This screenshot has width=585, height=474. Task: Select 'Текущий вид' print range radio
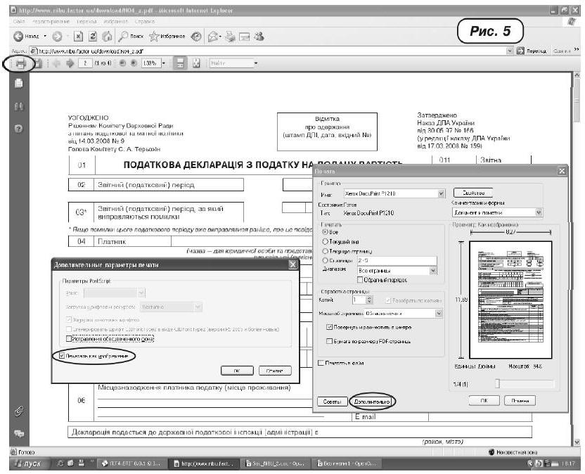click(325, 239)
